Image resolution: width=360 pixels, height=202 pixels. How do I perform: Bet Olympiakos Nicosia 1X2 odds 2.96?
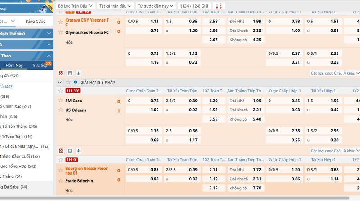pos(213,31)
